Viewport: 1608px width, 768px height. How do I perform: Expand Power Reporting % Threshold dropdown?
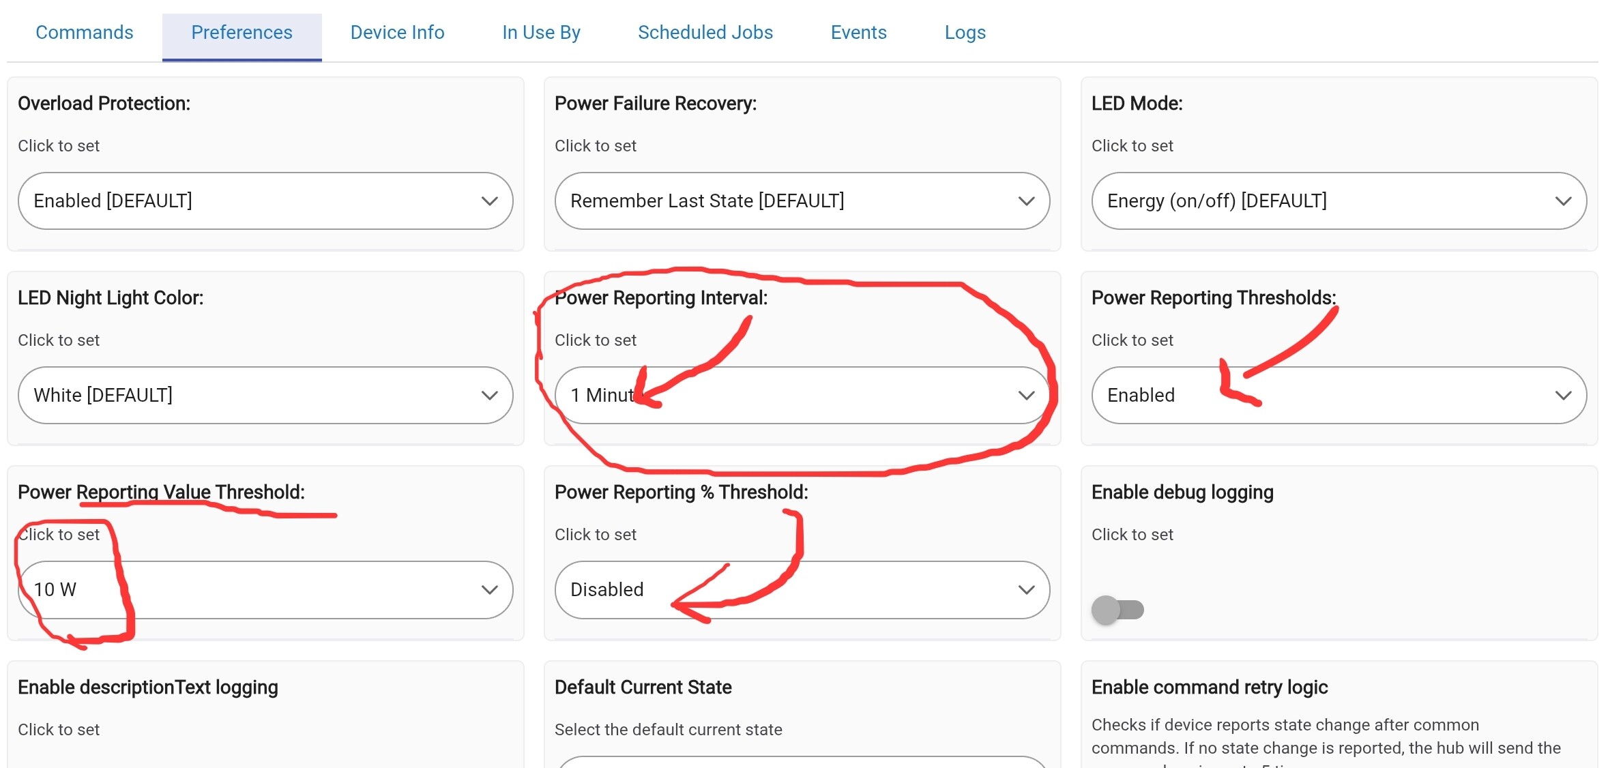(802, 589)
